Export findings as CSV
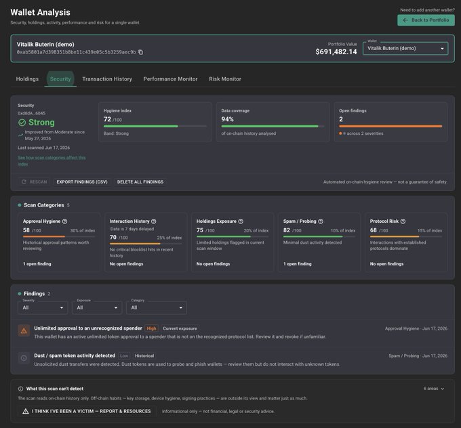The width and height of the screenshot is (461, 428). 82,182
